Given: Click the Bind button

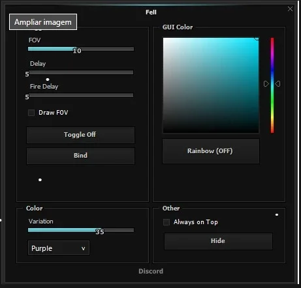Looking at the screenshot, I should [x=80, y=156].
